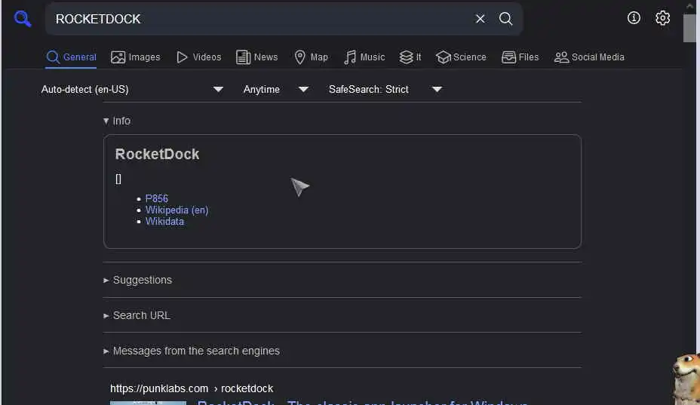The width and height of the screenshot is (700, 405).
Task: Open the SafeSearch: Strict dropdown
Action: point(385,89)
